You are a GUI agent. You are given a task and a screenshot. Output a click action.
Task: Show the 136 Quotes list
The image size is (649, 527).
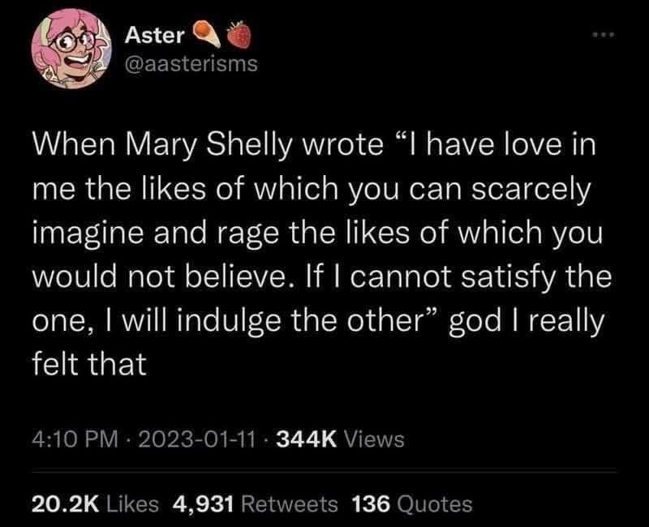pyautogui.click(x=412, y=504)
